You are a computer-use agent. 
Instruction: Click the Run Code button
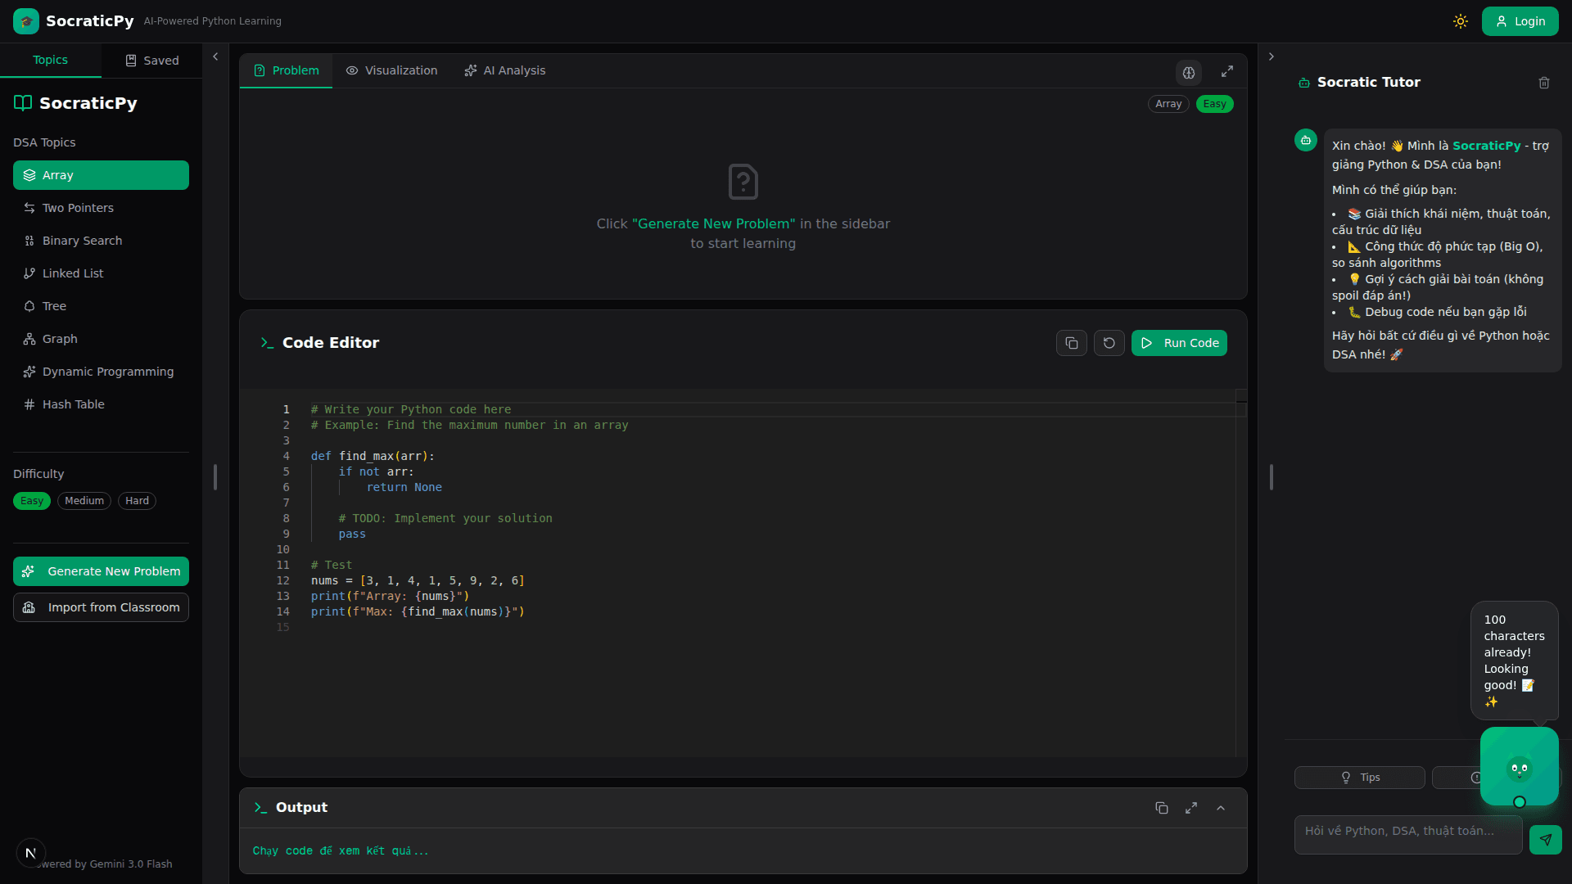1179,342
